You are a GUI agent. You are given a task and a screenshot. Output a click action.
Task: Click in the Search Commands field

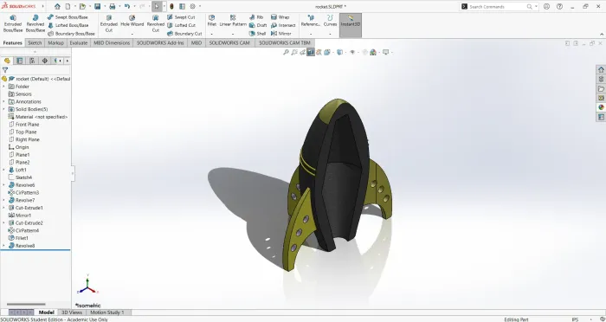point(497,7)
